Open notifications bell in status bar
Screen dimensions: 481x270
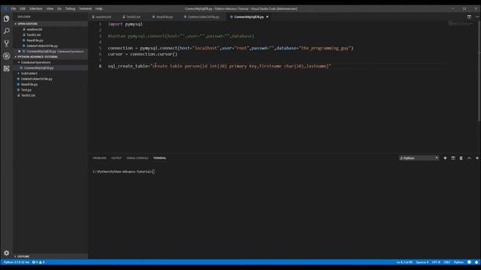click(x=476, y=262)
